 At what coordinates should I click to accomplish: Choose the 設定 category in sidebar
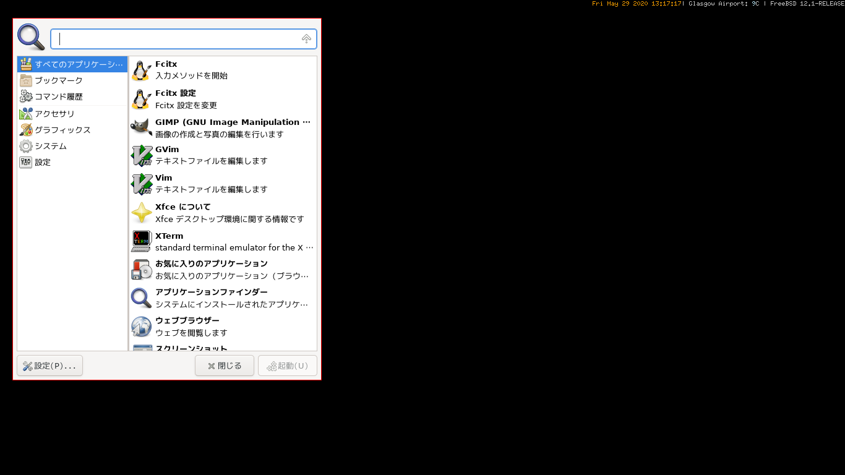pyautogui.click(x=72, y=162)
